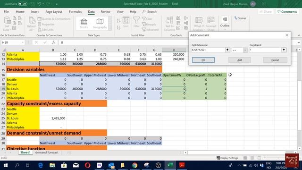Image resolution: width=302 pixels, height=170 pixels.
Task: Click the Reapply filter command
Action: 149,24
